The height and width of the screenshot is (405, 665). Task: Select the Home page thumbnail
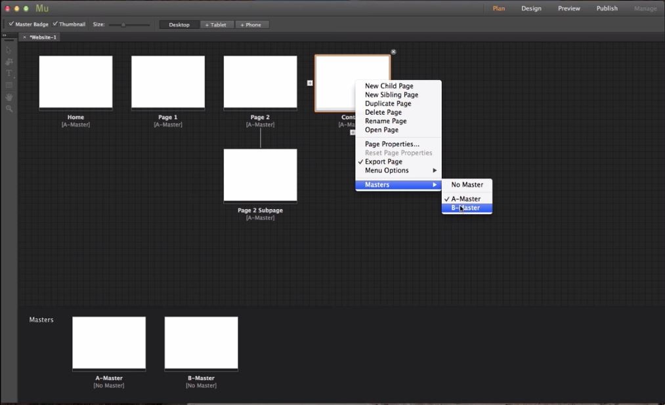tap(75, 82)
